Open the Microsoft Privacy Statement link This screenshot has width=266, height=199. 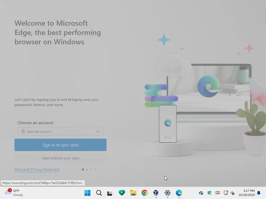click(37, 169)
